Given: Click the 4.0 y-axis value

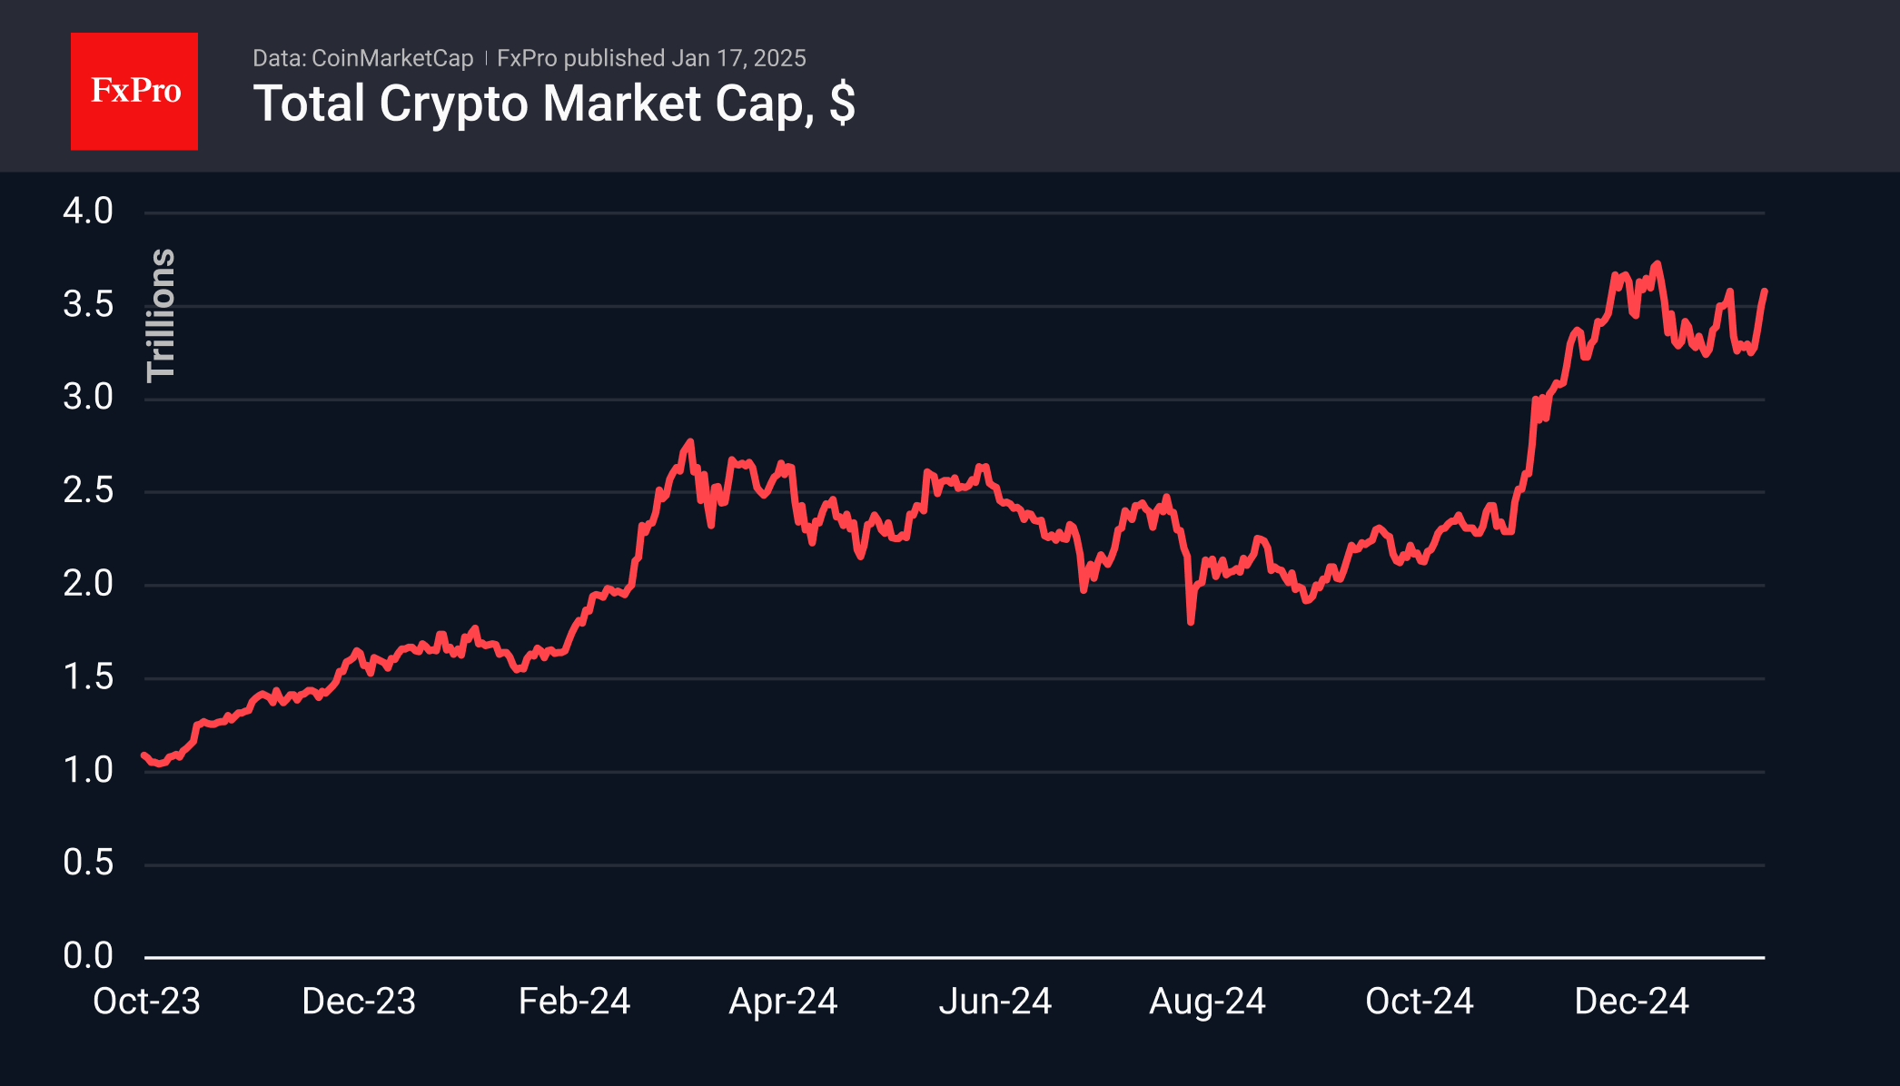Looking at the screenshot, I should tap(88, 211).
